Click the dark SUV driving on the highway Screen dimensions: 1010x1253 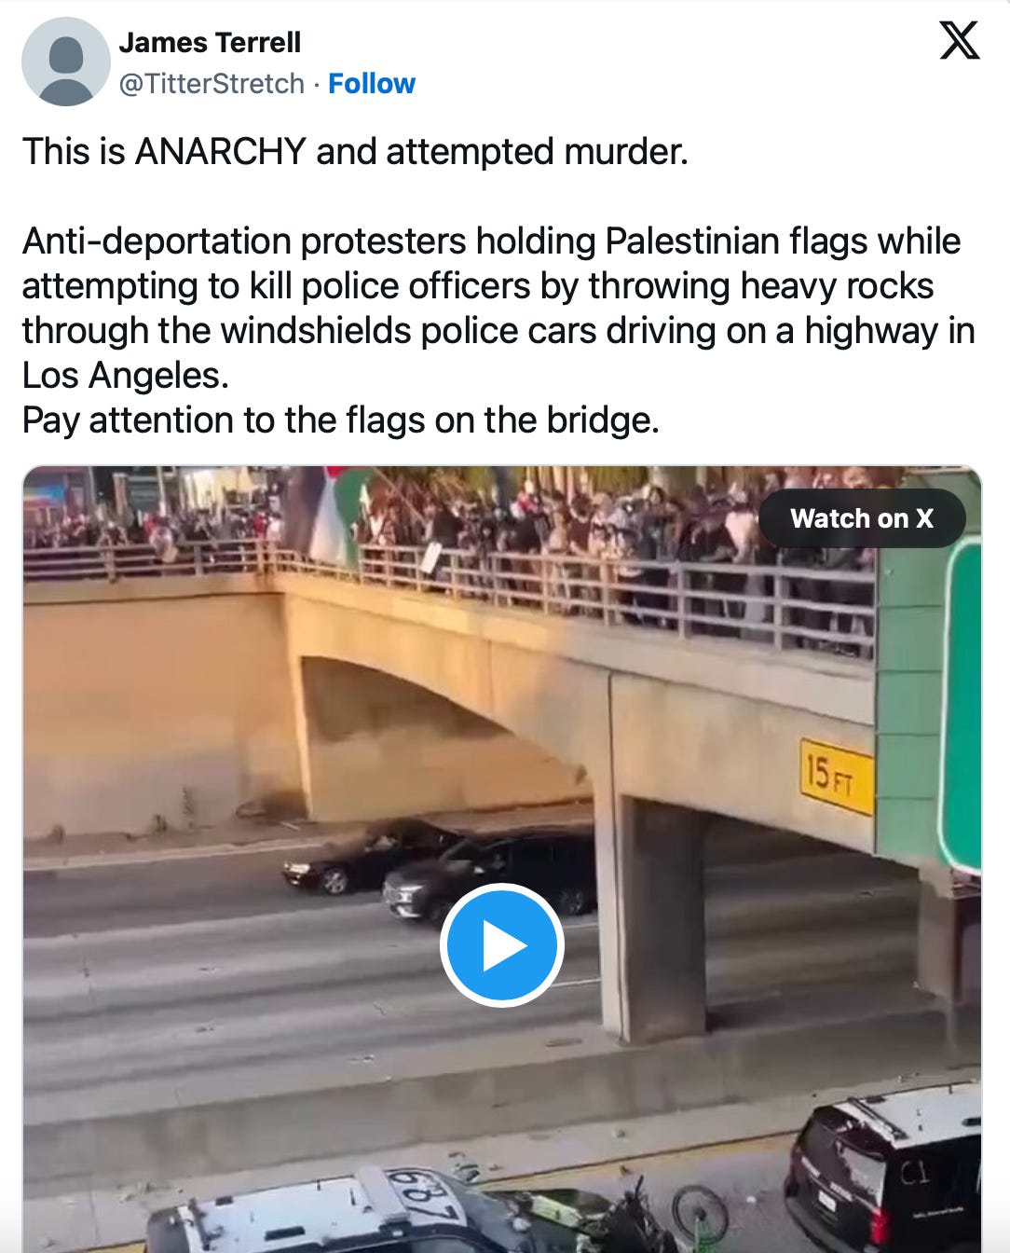(x=490, y=876)
